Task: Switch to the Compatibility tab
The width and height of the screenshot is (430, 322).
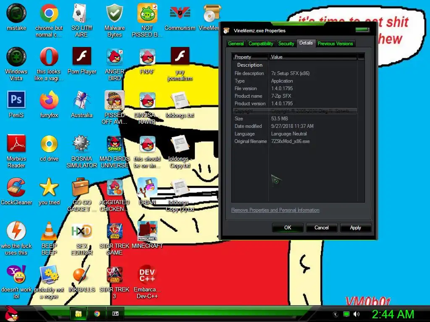Action: click(261, 44)
